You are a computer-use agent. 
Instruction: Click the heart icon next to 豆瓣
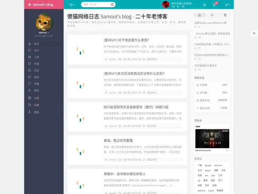pyautogui.click(x=30, y=83)
